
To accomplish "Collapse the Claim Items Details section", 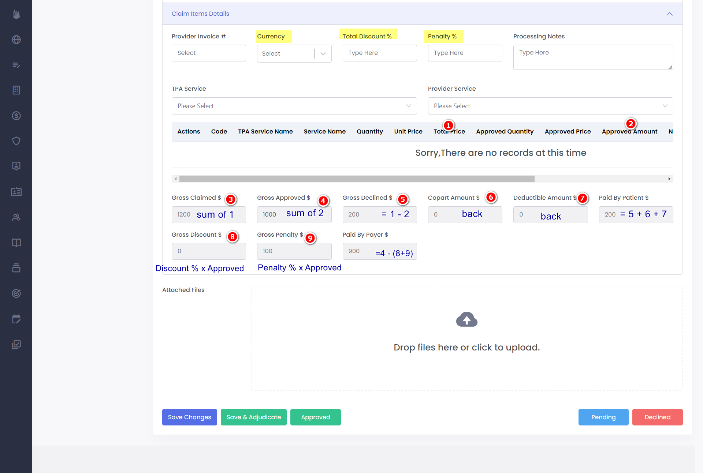I will pyautogui.click(x=669, y=14).
